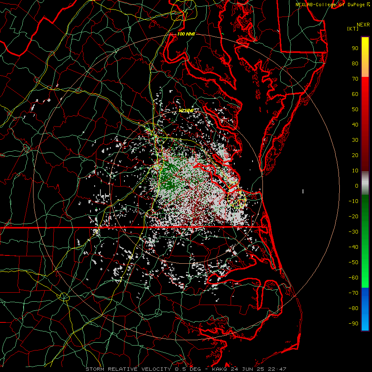Pick the blue bottom segment of color bar
372x372 pixels.
[x=365, y=309]
